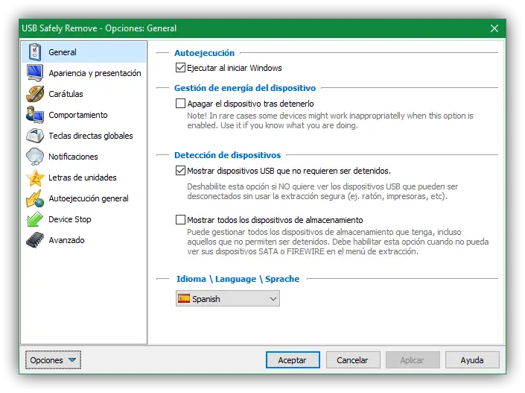Click the user-and-computer icon for Comportamiento
The width and height of the screenshot is (525, 393).
tap(35, 115)
